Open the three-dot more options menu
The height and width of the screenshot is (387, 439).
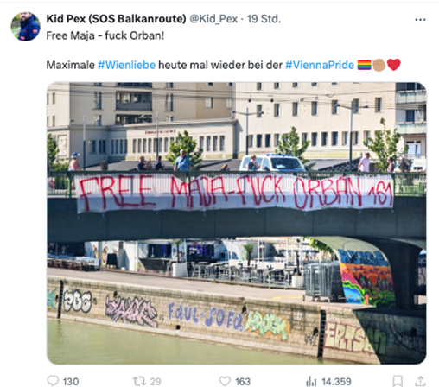(420, 20)
